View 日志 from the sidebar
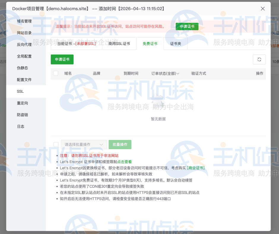279x234 pixels. (x=21, y=127)
